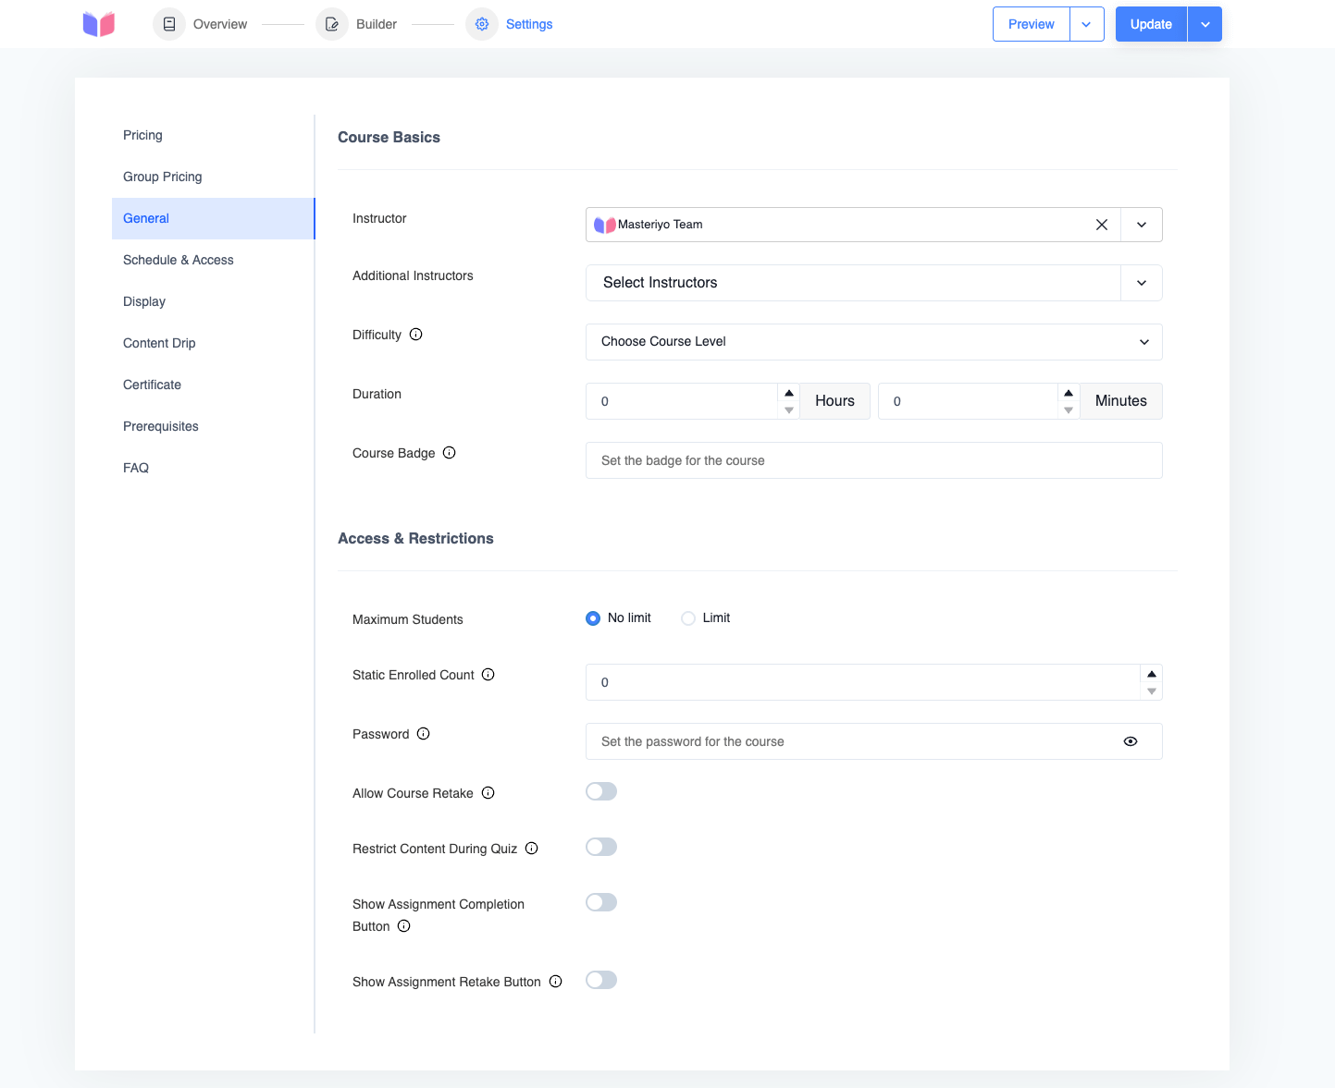Click the Course Badge info icon

(x=450, y=453)
